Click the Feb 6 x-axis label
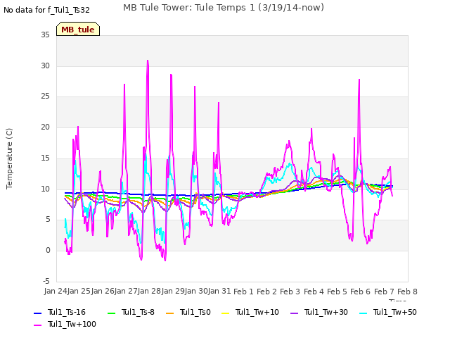Viewport: 450px width, 338px height. [x=360, y=292]
